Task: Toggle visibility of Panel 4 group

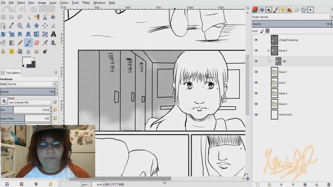Action: (256, 93)
